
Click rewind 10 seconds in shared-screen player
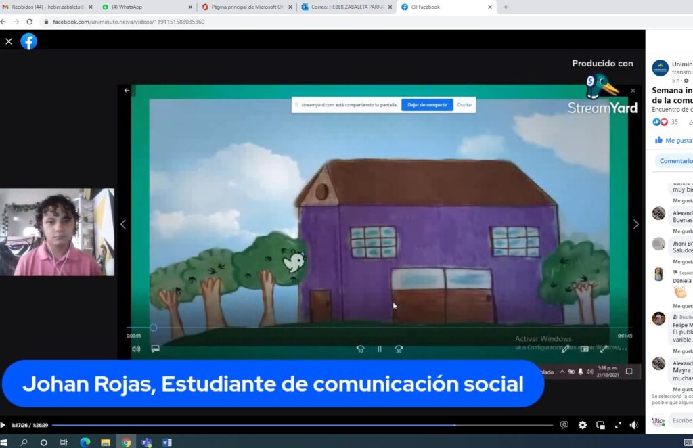pos(360,349)
